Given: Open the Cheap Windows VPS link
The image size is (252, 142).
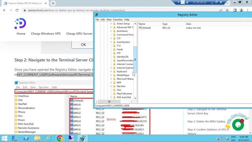Looking at the screenshot, I should 46,34.
